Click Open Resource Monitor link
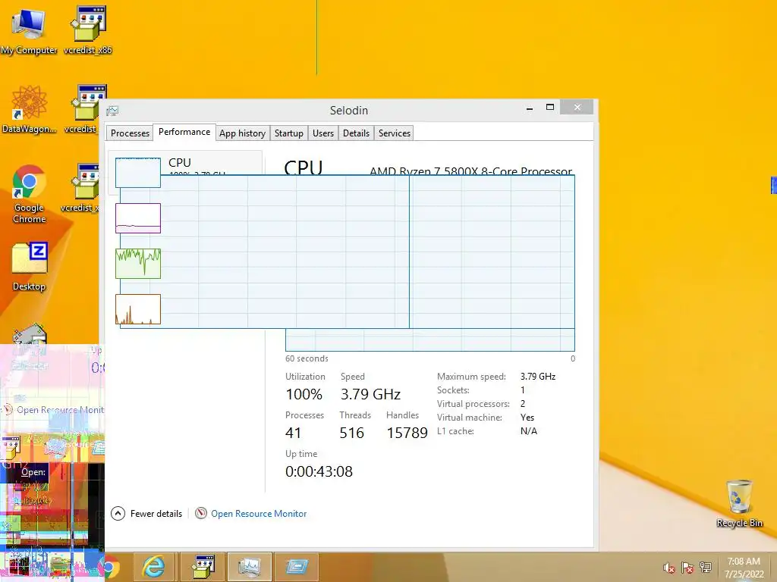 click(x=259, y=514)
